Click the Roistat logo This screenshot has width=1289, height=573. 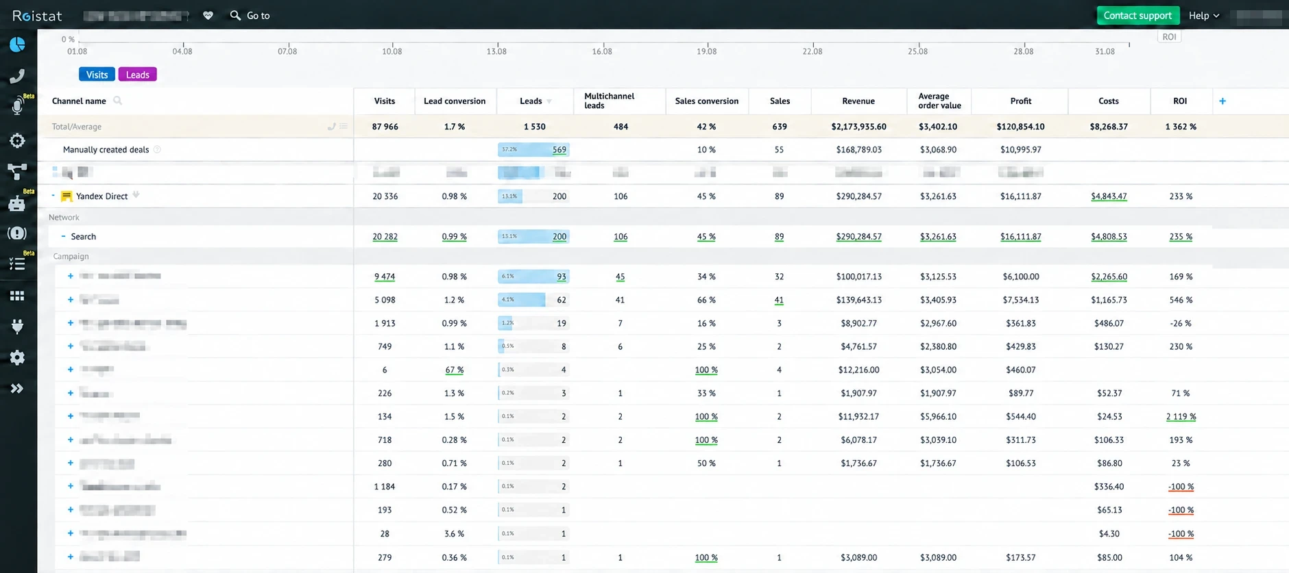pyautogui.click(x=37, y=15)
